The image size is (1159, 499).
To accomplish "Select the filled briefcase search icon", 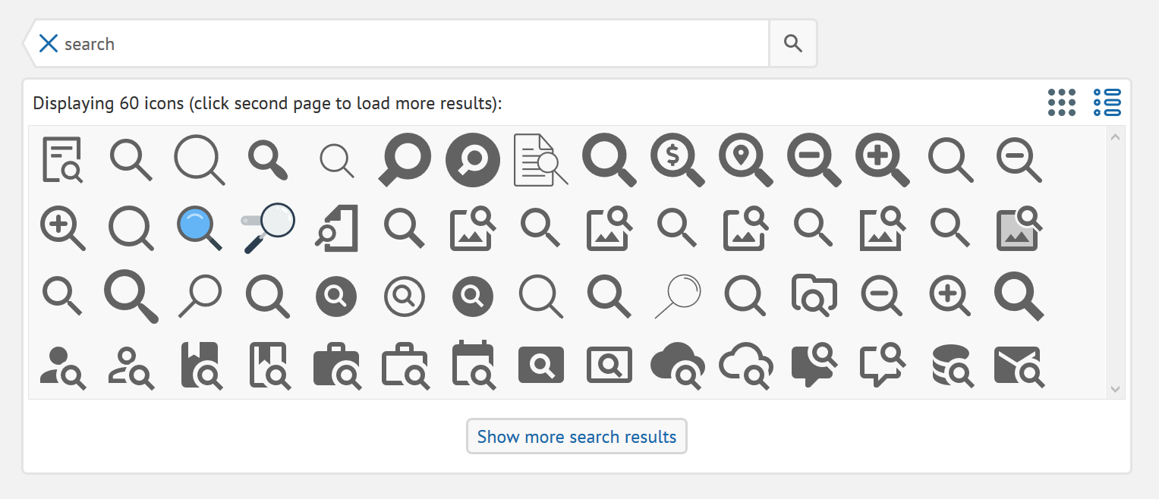I will coord(336,366).
